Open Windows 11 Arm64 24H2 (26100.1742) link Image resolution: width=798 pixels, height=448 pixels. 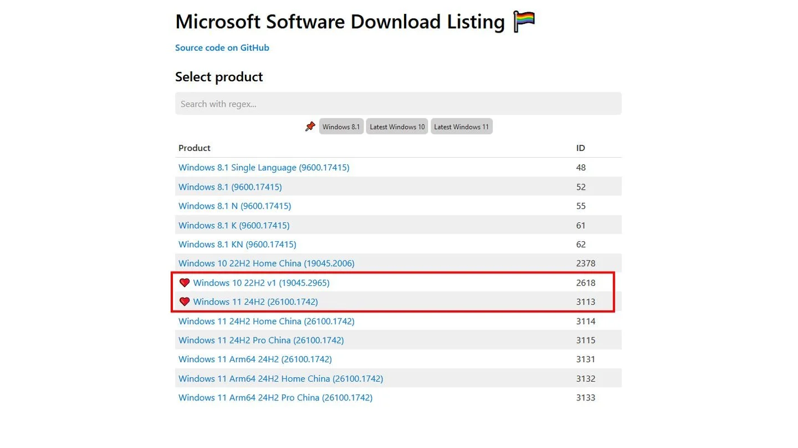255,359
